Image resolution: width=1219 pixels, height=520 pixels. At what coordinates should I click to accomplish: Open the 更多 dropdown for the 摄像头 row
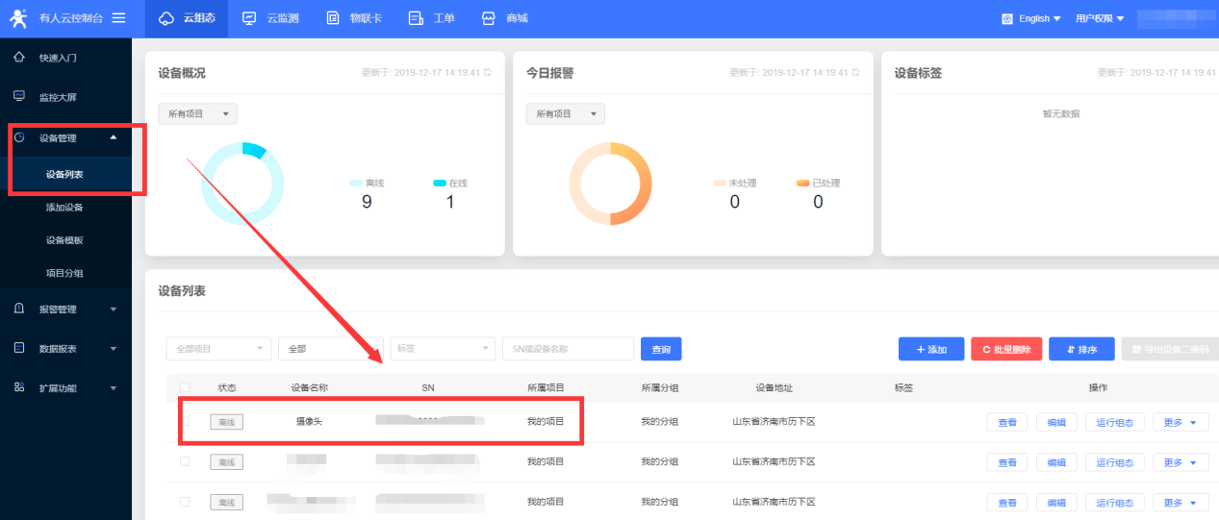[x=1180, y=422]
